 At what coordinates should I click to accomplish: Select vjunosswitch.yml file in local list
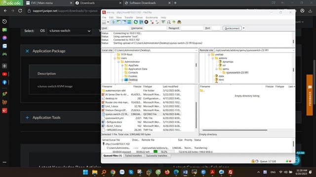pyautogui.click(x=141, y=118)
